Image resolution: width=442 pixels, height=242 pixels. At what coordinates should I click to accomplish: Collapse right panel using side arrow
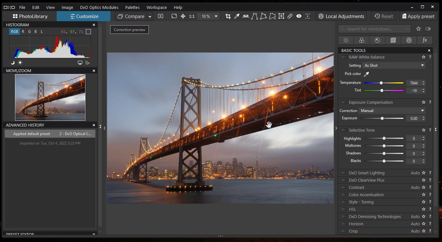point(336,128)
